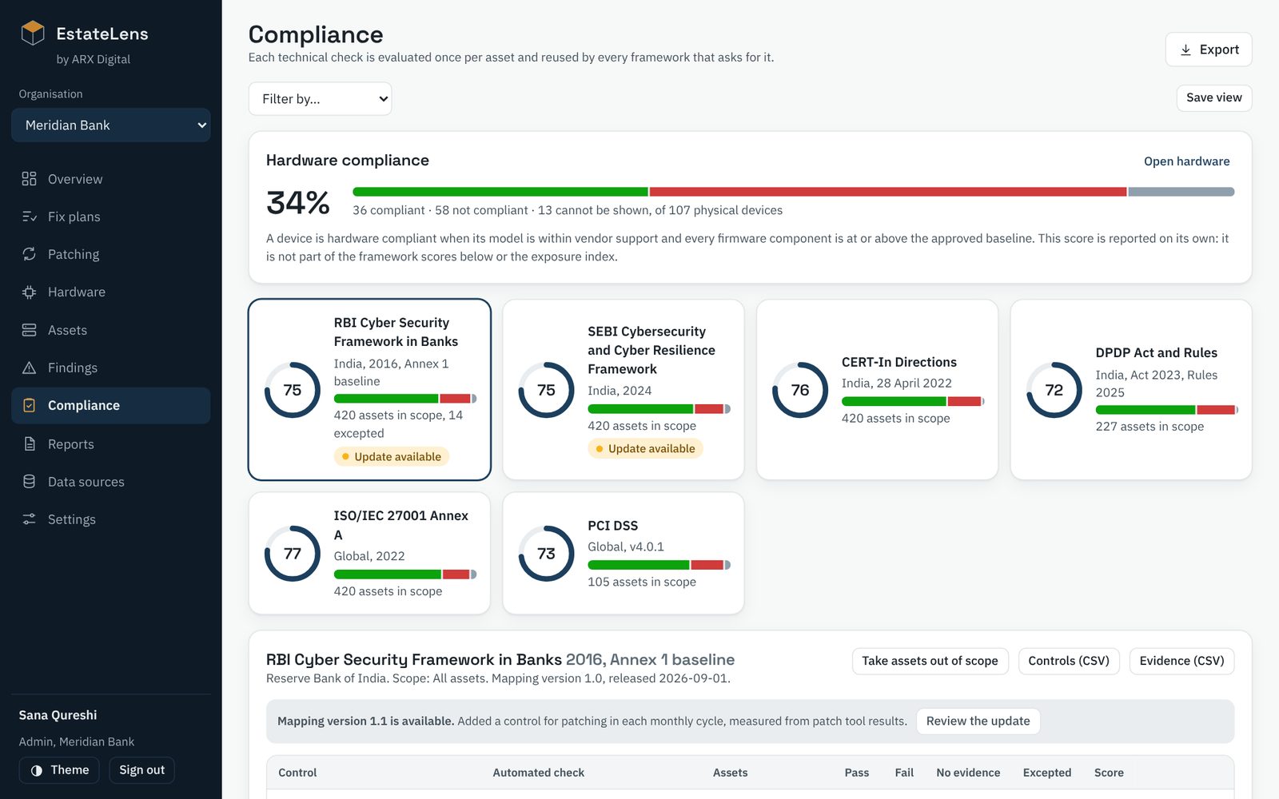Go to the Assets page
Screen dimensions: 1279x799
tap(111, 330)
